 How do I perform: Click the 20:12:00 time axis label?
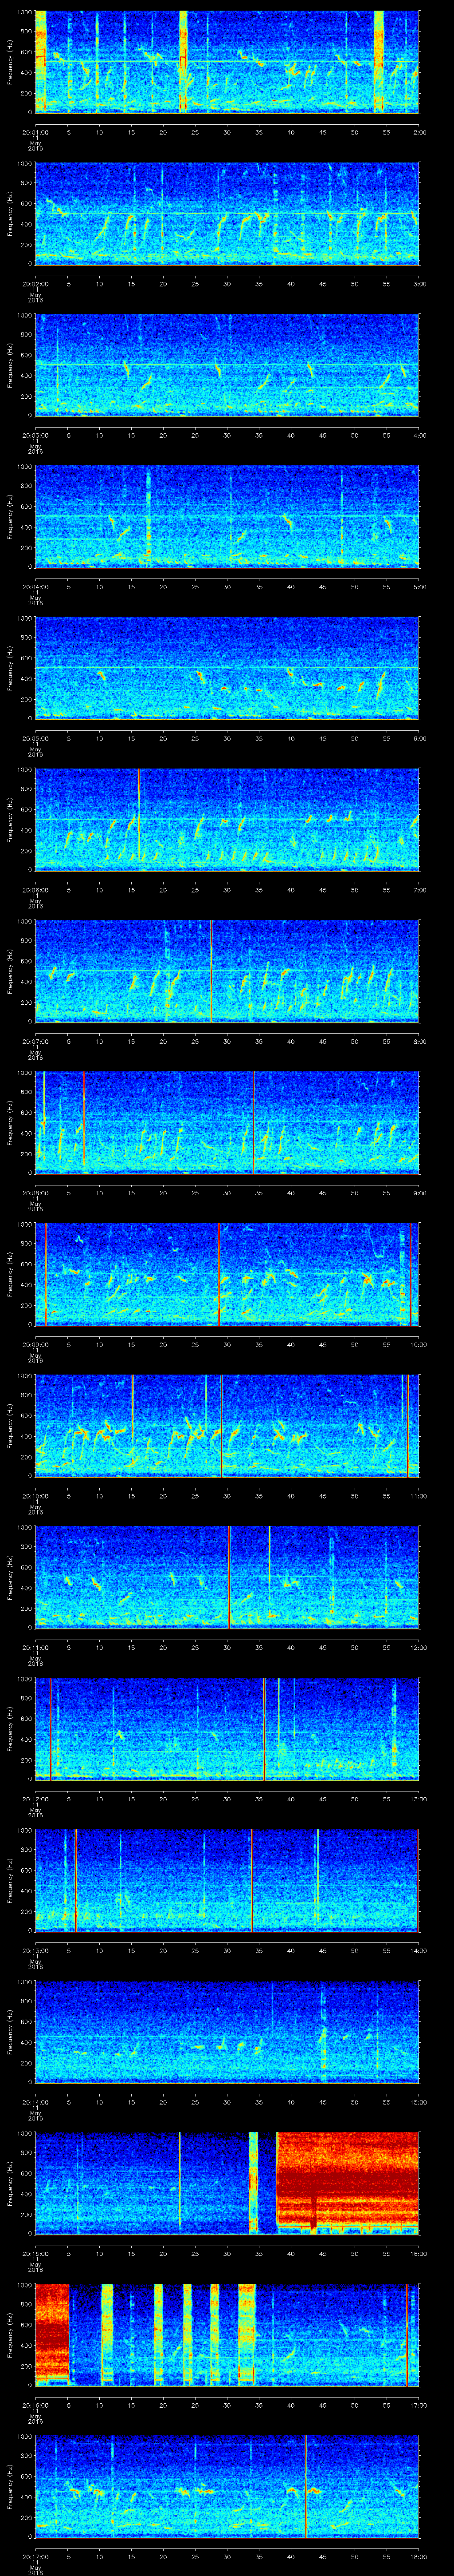pyautogui.click(x=35, y=1798)
